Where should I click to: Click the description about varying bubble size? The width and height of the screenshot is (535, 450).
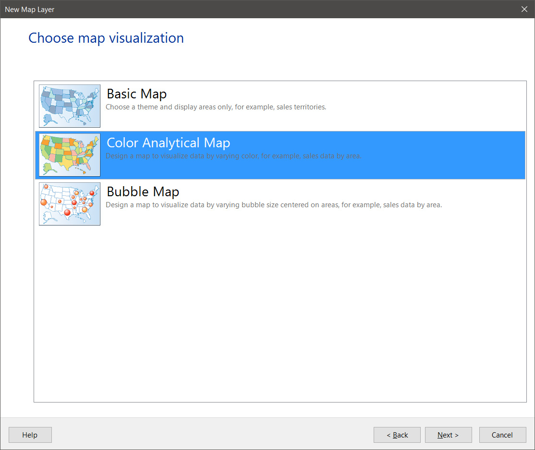273,205
